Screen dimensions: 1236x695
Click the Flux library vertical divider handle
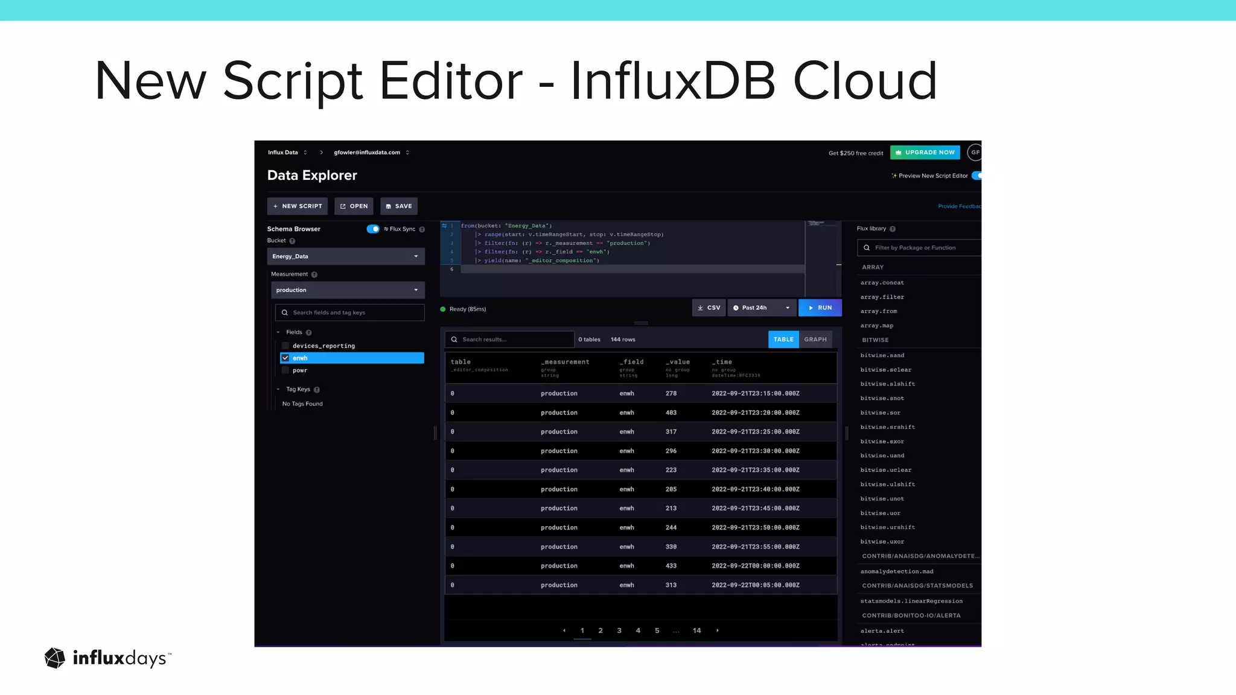847,433
